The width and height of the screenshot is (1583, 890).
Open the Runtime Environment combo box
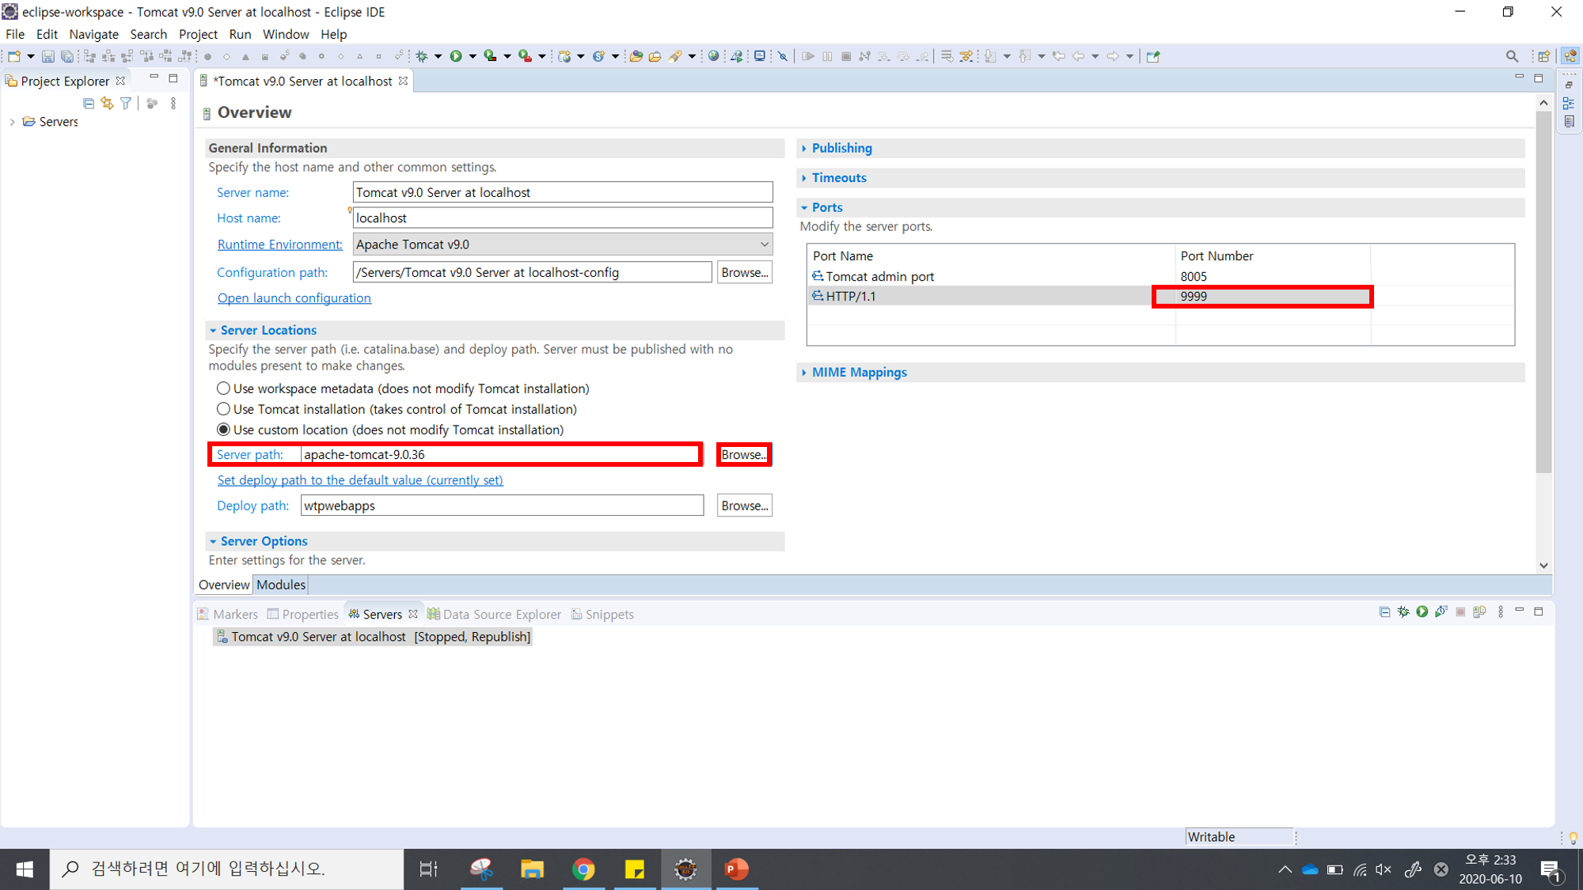pyautogui.click(x=562, y=244)
